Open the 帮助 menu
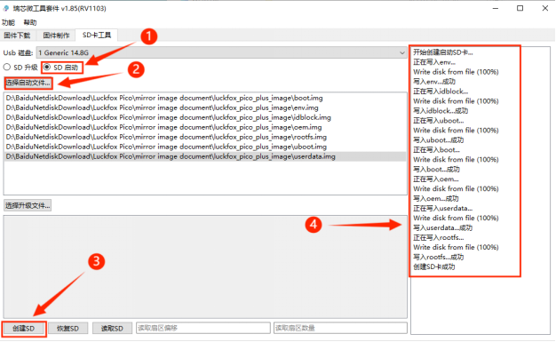The image size is (556, 342). tap(30, 23)
